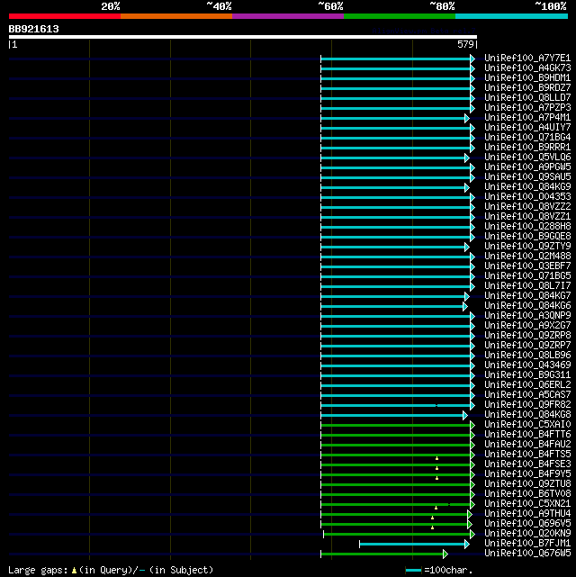The width and height of the screenshot is (576, 577).
Task: Click the cyan bar for UniRef100_Q84KG8
Action: [394, 416]
